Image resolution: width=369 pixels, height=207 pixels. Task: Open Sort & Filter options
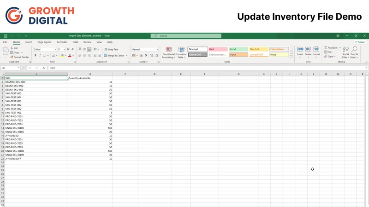pos(345,52)
